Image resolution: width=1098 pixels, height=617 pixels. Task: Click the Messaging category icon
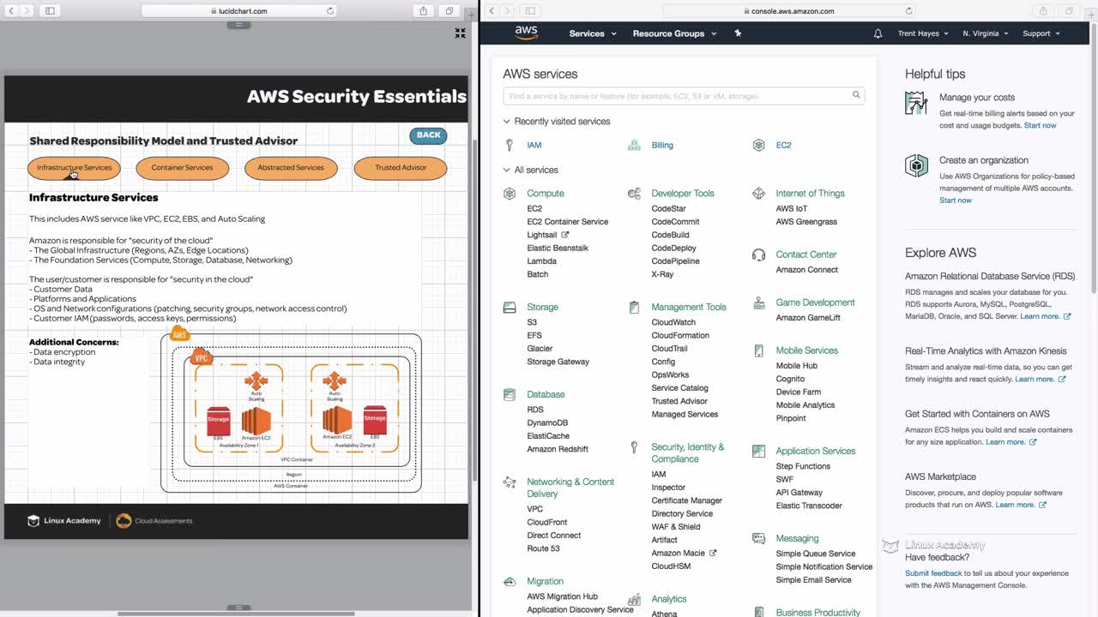pyautogui.click(x=758, y=538)
